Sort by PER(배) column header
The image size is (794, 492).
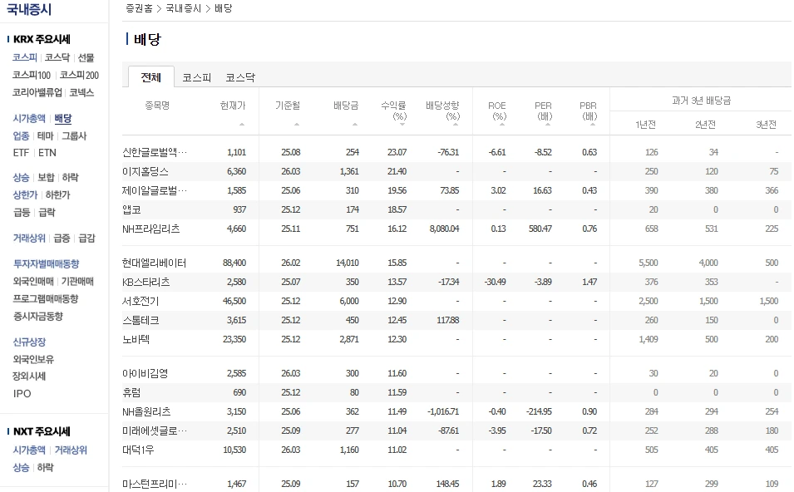click(x=544, y=111)
